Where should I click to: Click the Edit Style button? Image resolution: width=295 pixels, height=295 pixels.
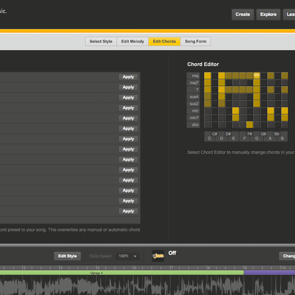[67, 256]
